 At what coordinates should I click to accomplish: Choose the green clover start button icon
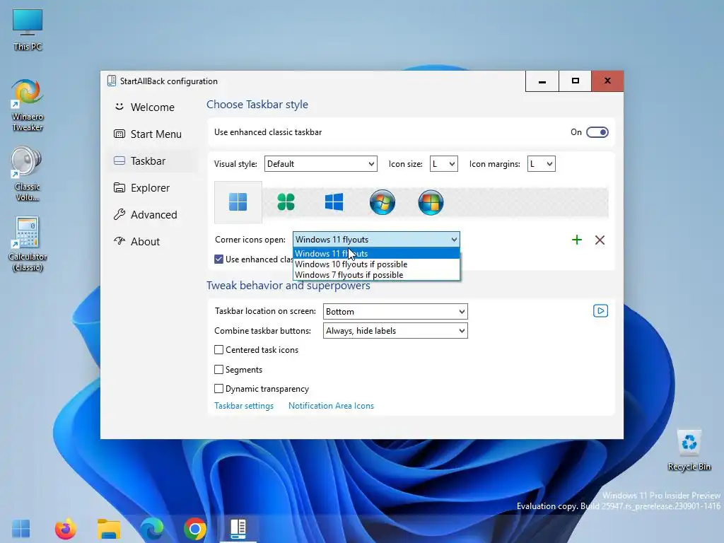point(286,202)
